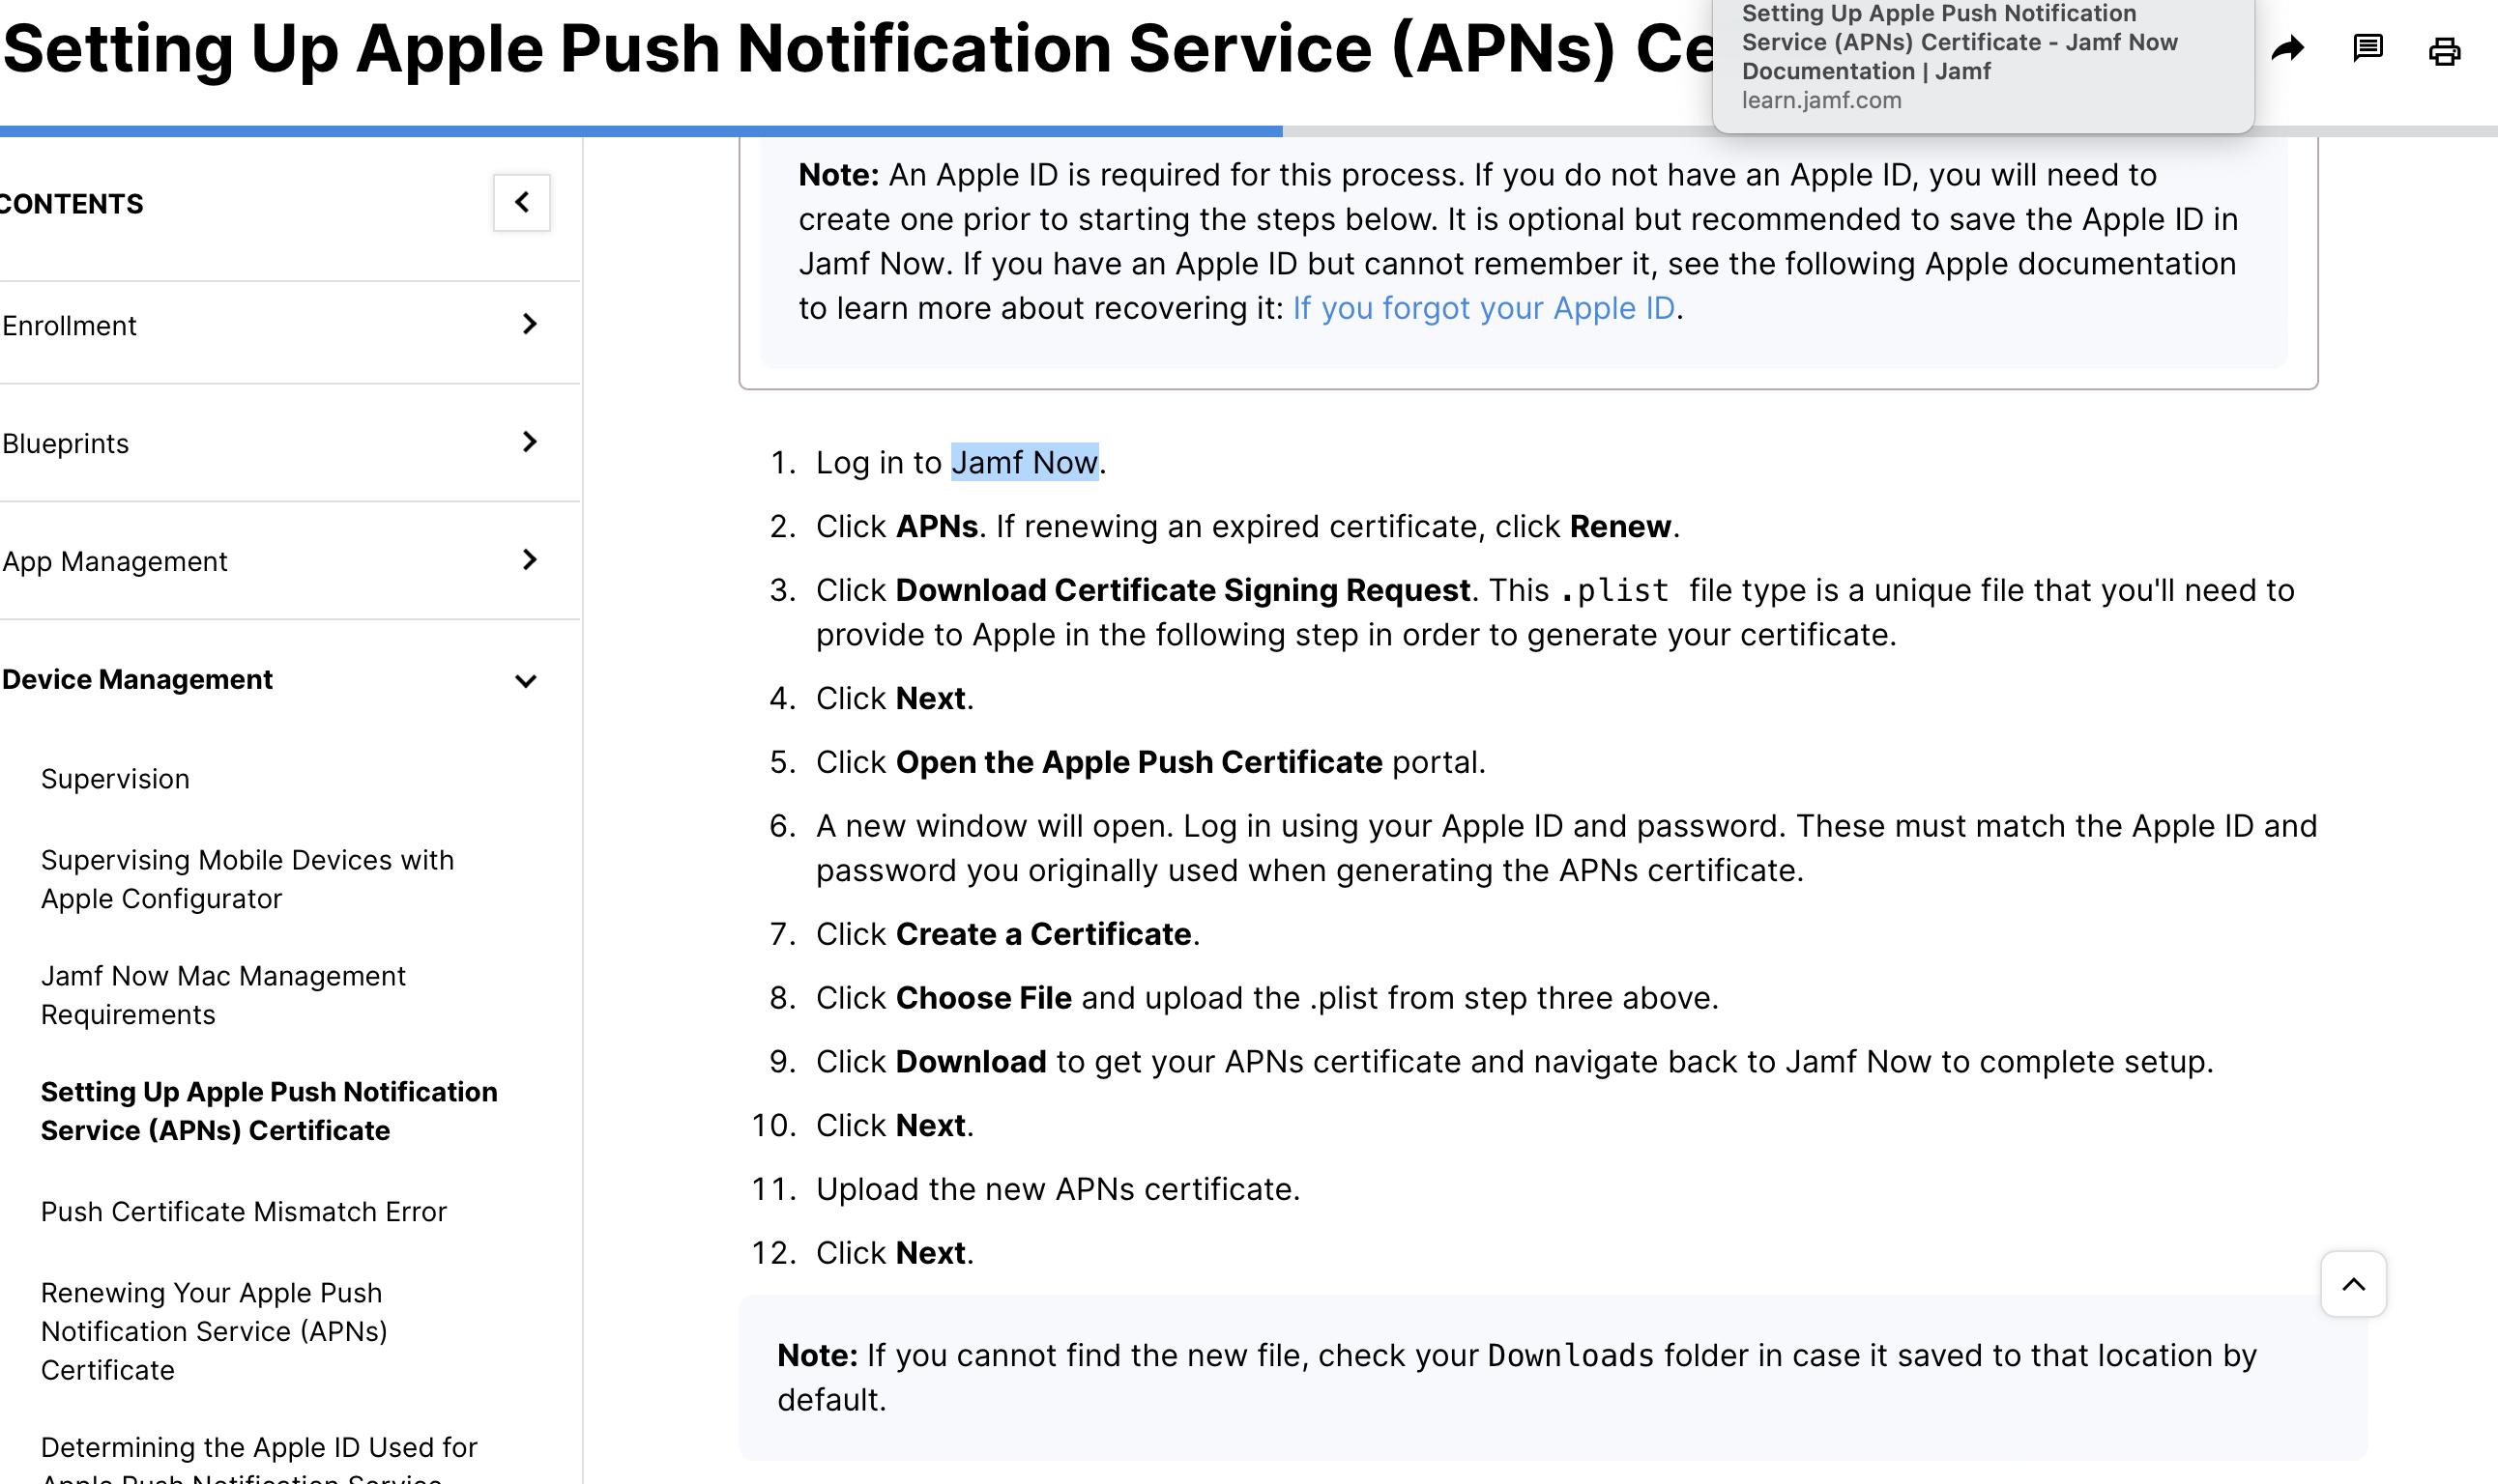Image resolution: width=2498 pixels, height=1484 pixels.
Task: Click bold 'APNs' text in step 2
Action: click(937, 526)
